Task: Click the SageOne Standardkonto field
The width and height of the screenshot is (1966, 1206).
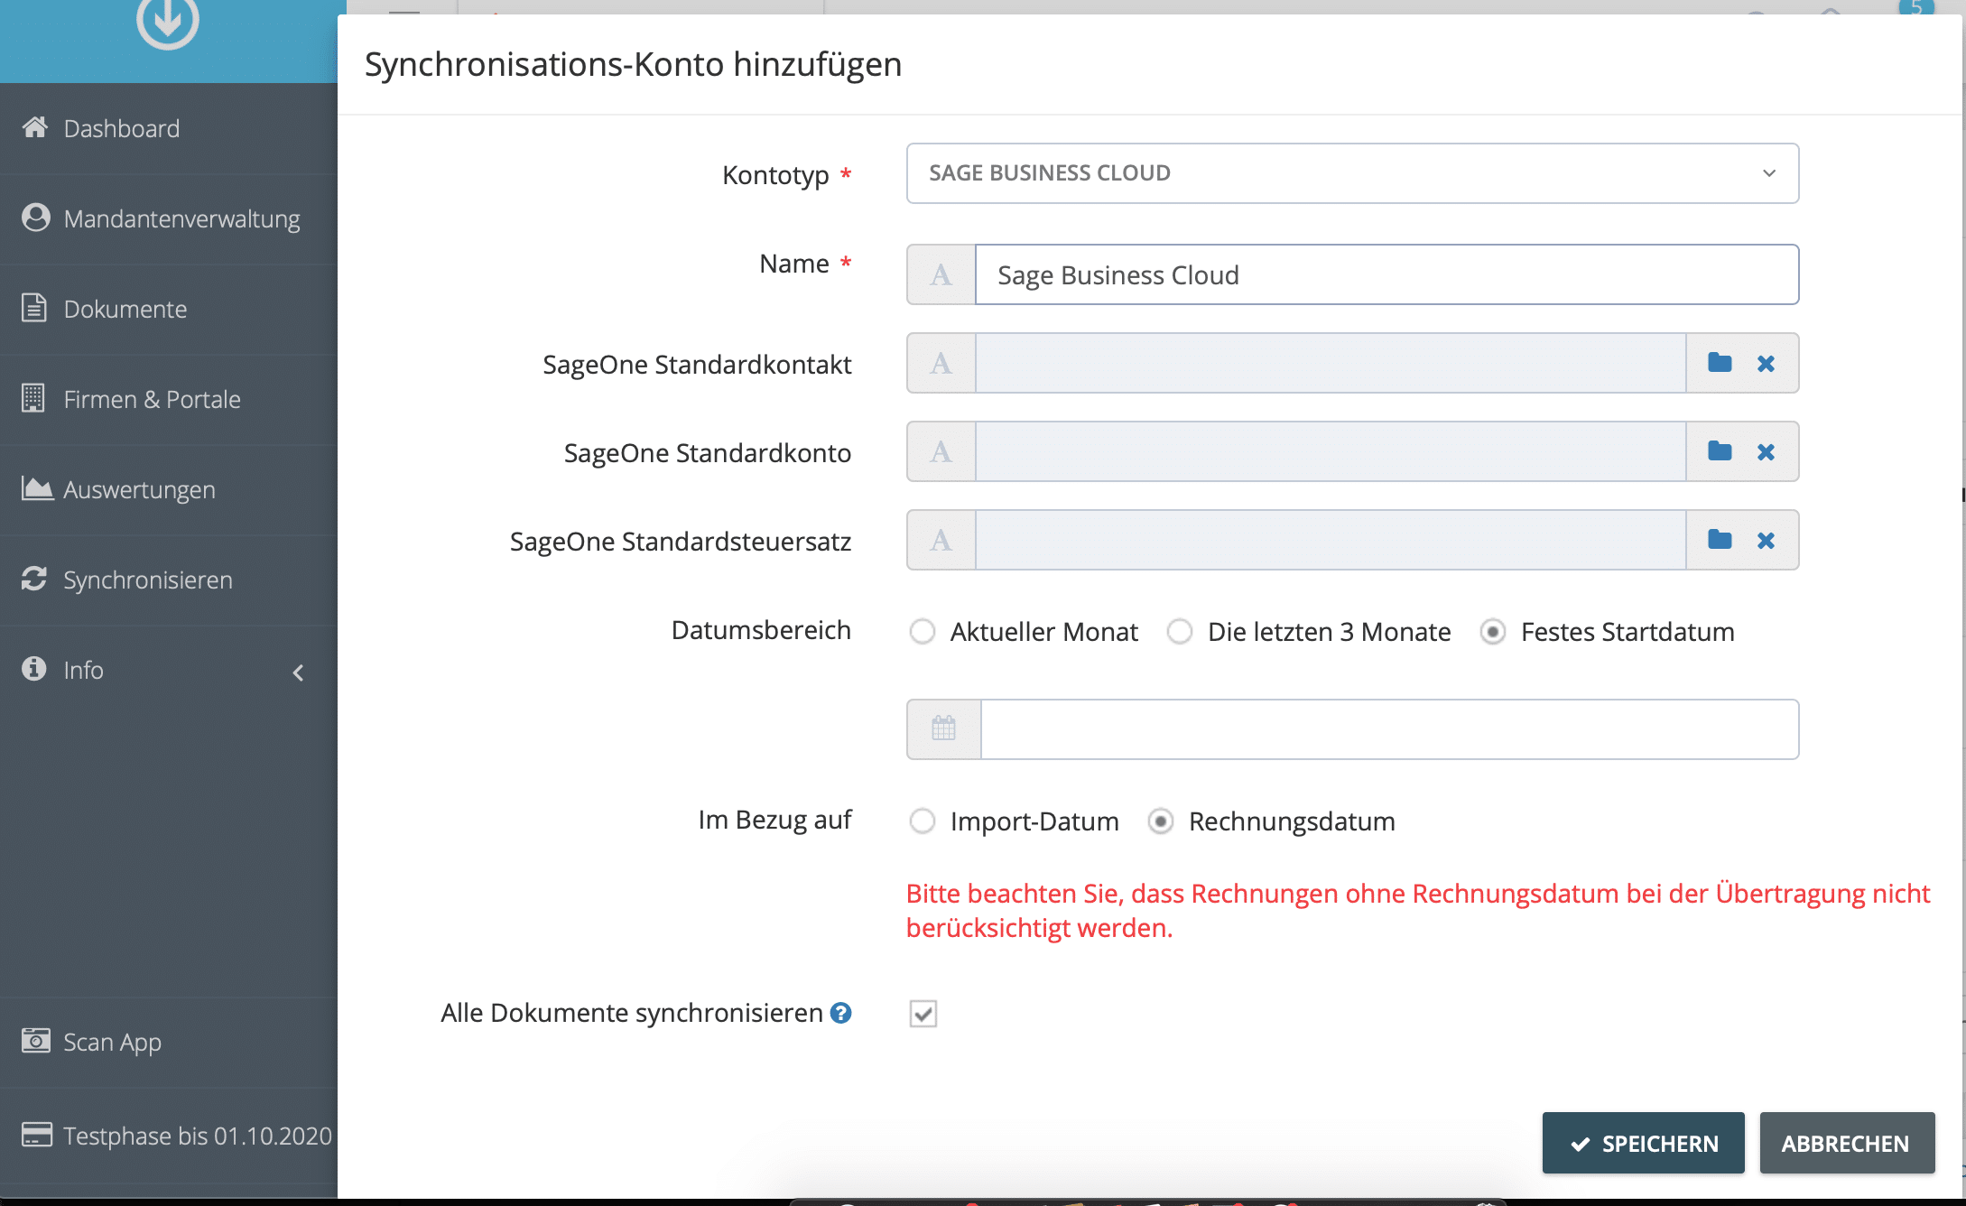Action: click(x=1331, y=451)
